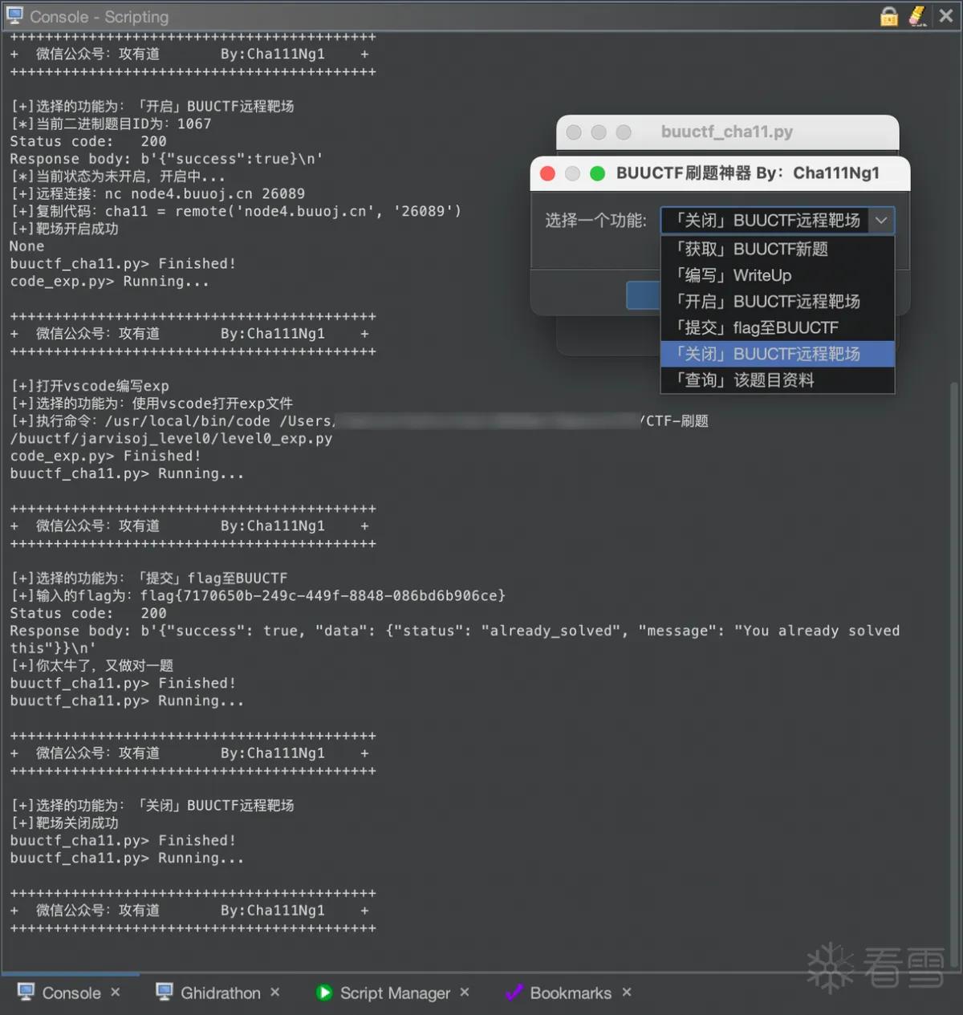Toggle the console scroll lock icon
Viewport: 963px width, 1015px height.
[889, 16]
